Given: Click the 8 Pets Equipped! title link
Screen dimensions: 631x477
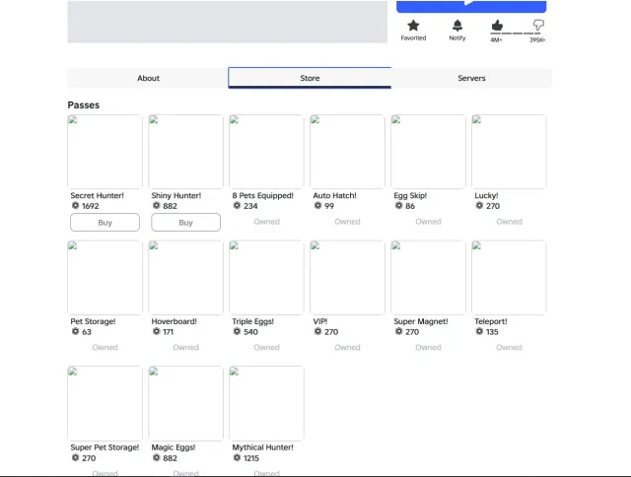Looking at the screenshot, I should pos(263,195).
